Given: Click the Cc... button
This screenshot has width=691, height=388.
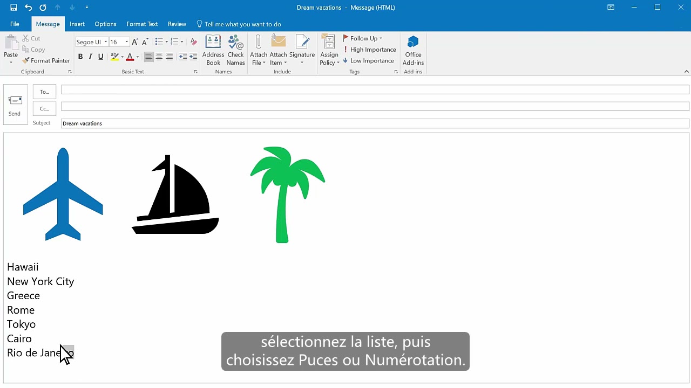Looking at the screenshot, I should point(44,108).
